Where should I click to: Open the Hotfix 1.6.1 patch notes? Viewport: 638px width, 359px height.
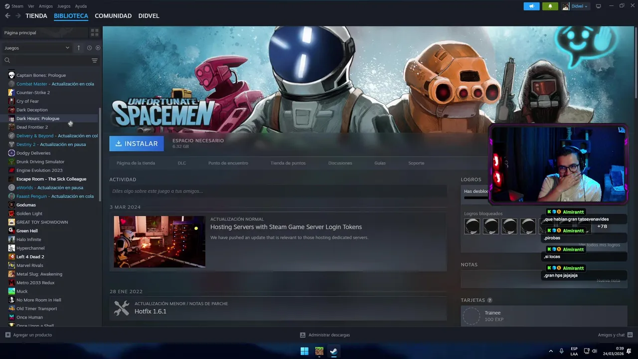click(x=151, y=312)
